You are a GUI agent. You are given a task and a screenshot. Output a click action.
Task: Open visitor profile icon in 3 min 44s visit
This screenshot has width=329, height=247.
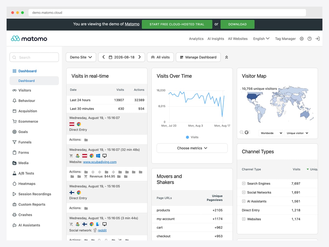78,224
